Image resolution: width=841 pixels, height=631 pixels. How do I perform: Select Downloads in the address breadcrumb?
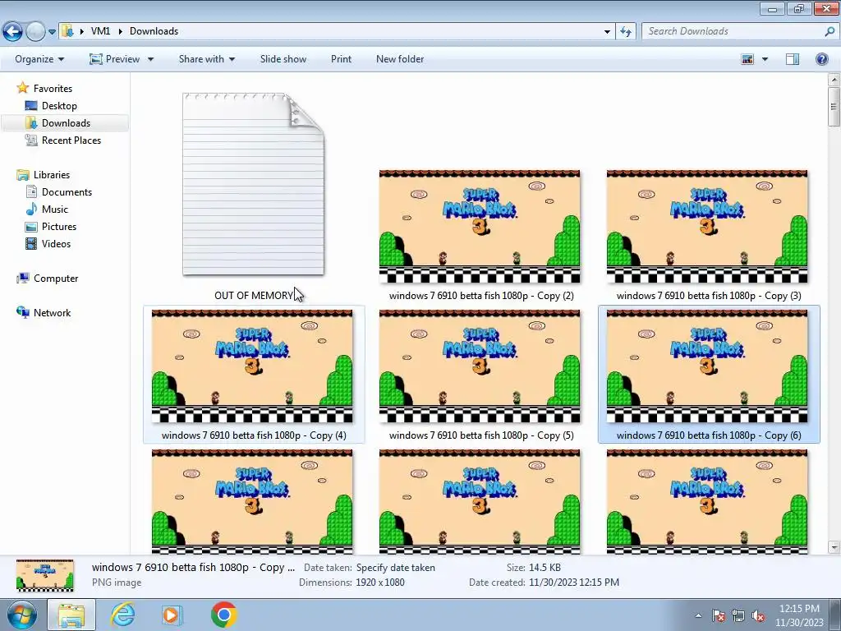(154, 31)
